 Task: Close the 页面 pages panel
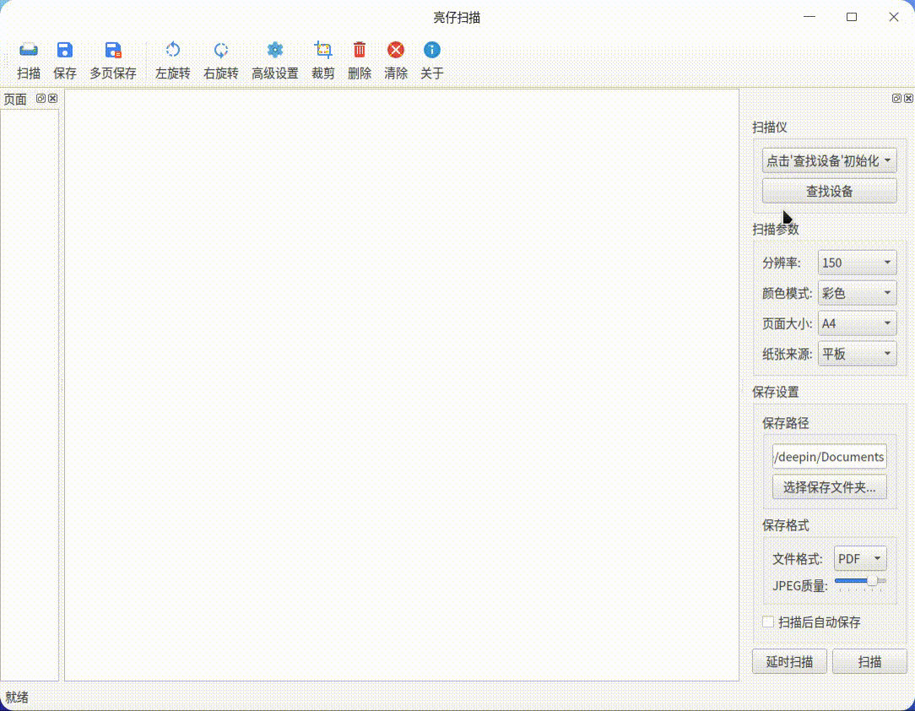tap(53, 98)
